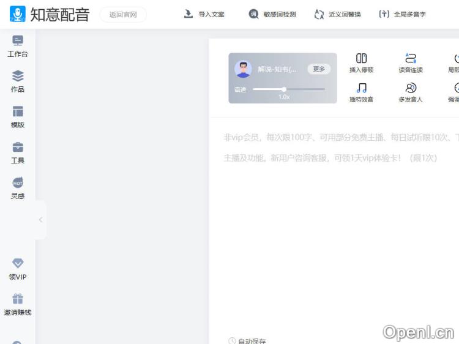Click the 插特效音 music note icon

361,88
